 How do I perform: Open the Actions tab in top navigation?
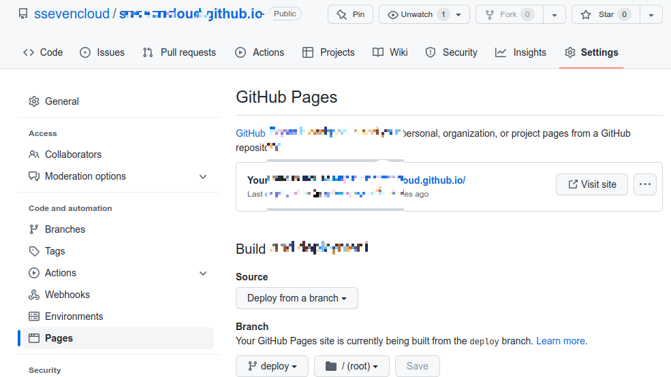[260, 52]
